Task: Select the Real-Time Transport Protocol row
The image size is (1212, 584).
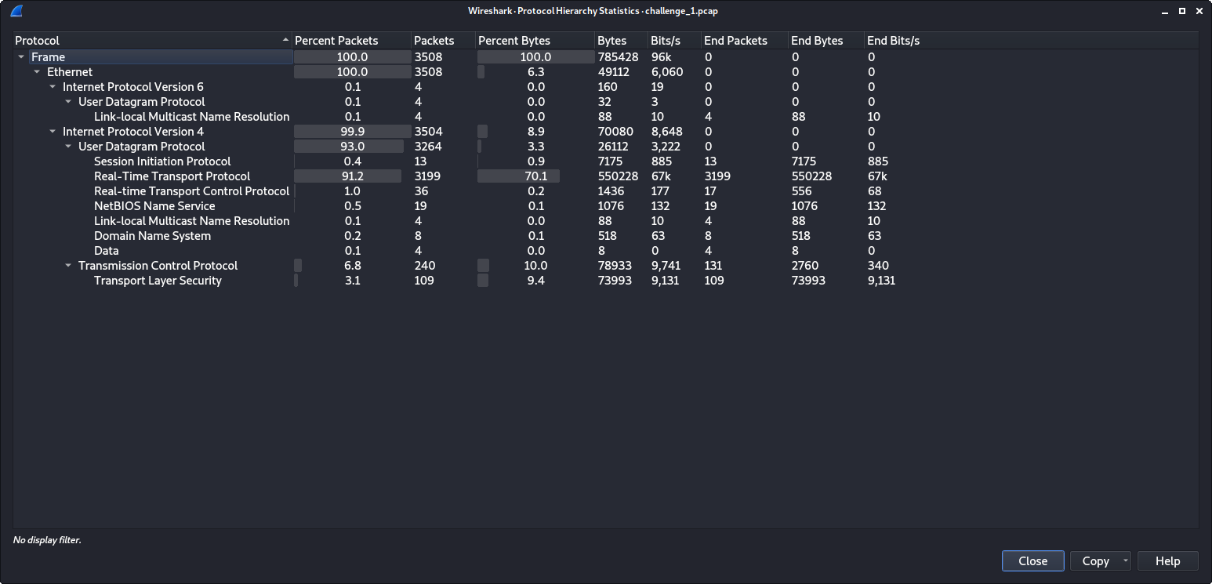Action: pos(605,176)
